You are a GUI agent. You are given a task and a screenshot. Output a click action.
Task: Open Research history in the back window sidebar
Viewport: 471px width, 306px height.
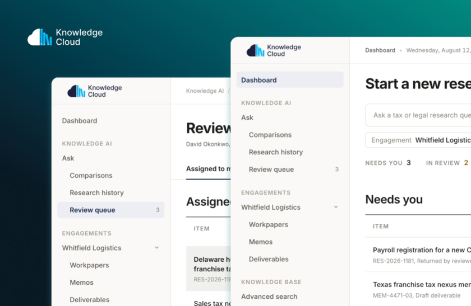(96, 192)
